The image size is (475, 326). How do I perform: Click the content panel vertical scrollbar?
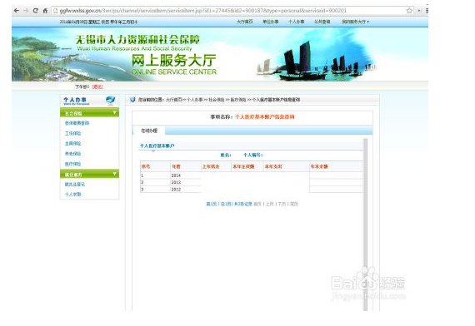click(365, 225)
